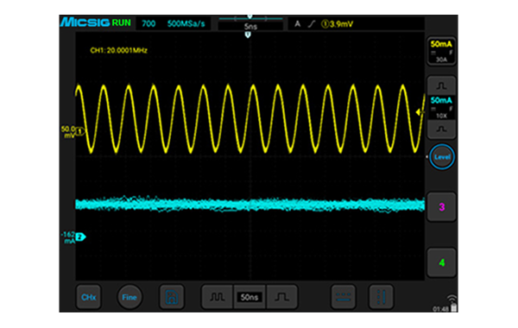Open channel 1 50mA settings box
The height and width of the screenshot is (328, 518).
tap(441, 51)
